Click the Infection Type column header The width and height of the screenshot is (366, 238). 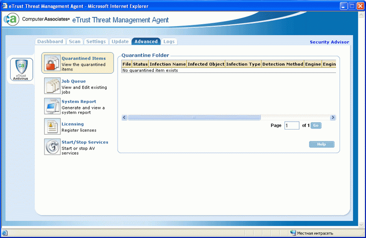coord(243,64)
